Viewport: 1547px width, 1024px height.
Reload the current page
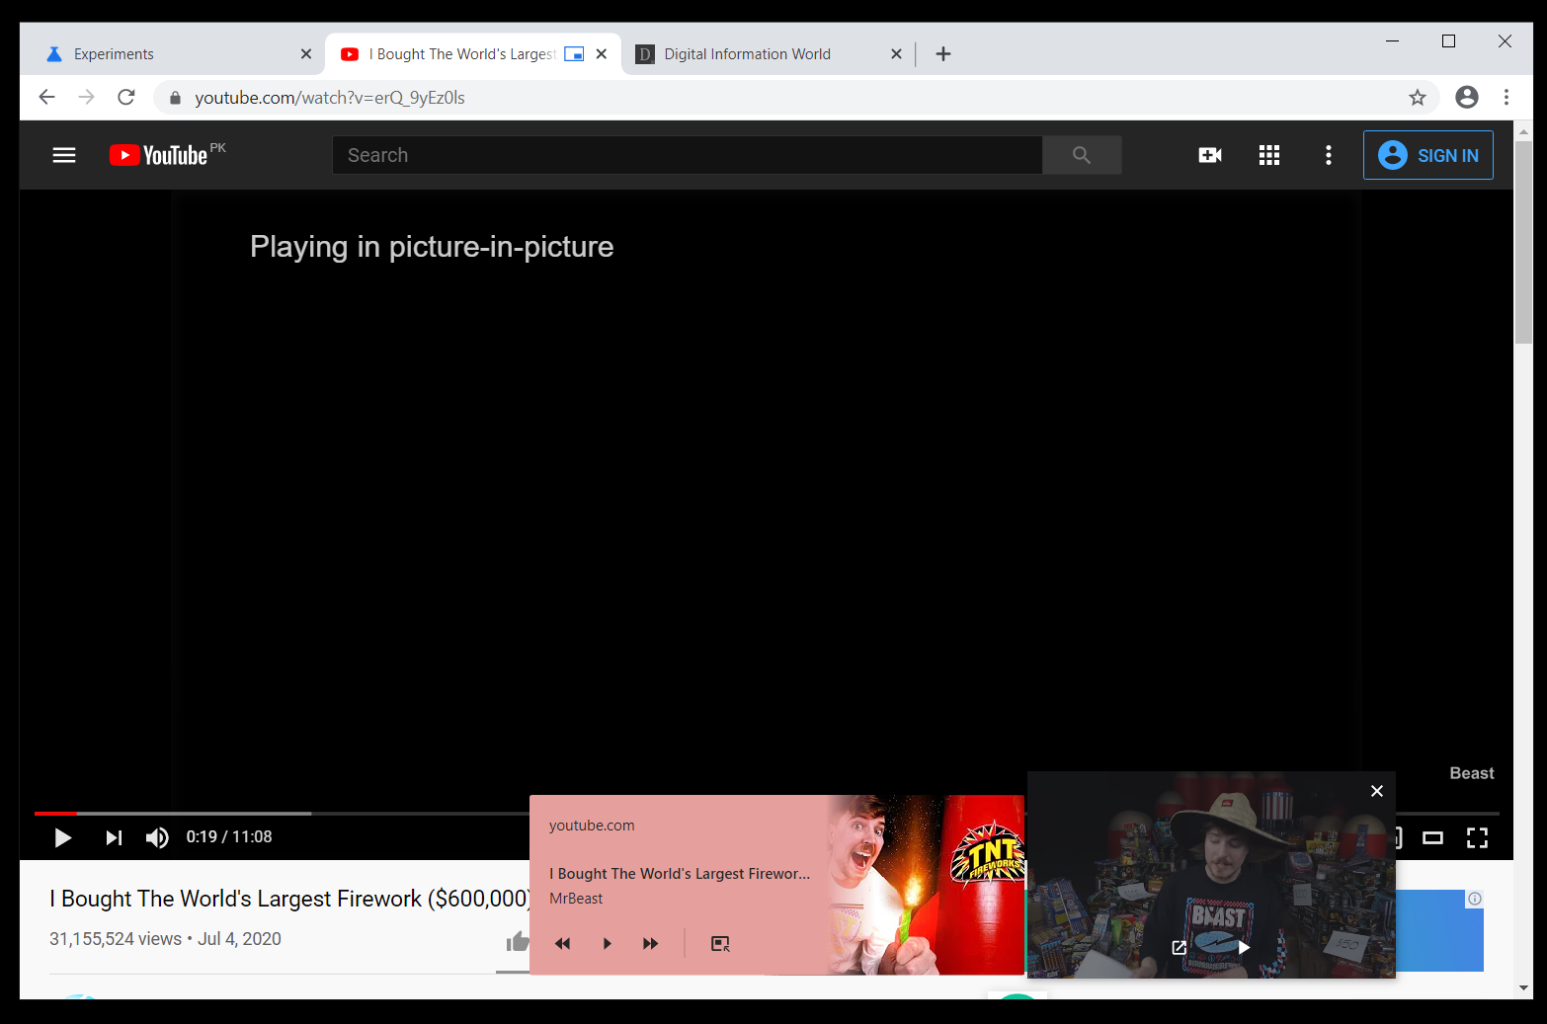(126, 97)
